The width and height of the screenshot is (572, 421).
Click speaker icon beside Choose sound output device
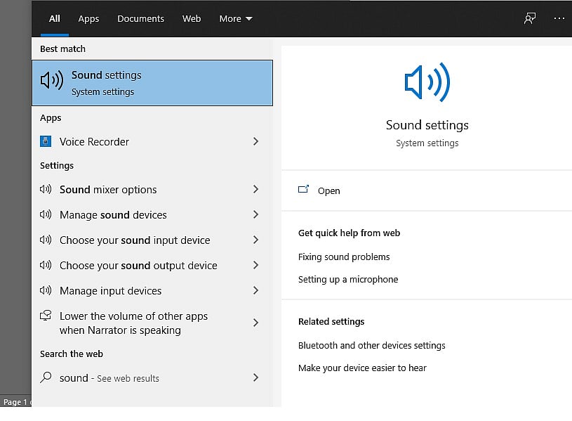pos(46,265)
